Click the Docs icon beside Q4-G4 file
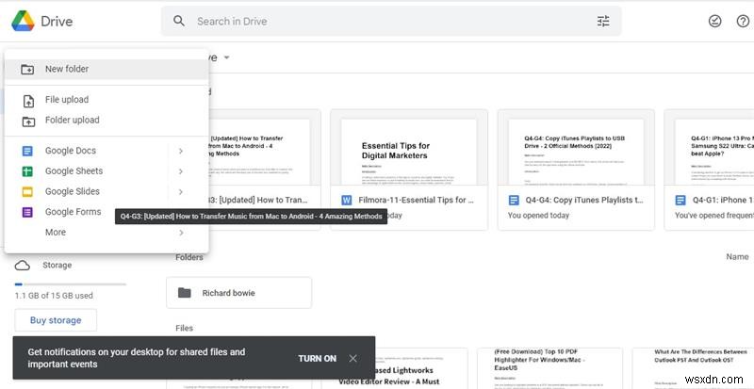The image size is (754, 389). (514, 200)
